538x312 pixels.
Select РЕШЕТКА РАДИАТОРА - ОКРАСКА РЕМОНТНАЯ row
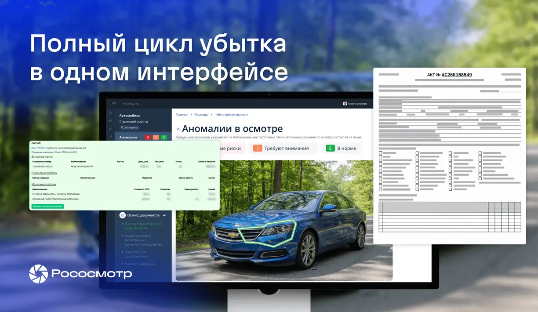56,194
